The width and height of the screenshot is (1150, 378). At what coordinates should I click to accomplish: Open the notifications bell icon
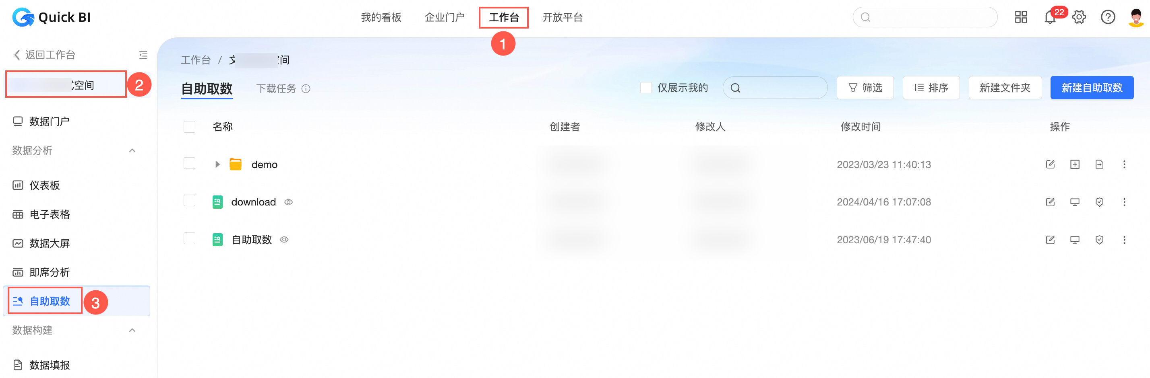point(1050,17)
